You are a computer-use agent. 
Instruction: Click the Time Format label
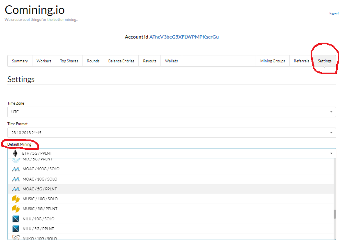(x=17, y=124)
